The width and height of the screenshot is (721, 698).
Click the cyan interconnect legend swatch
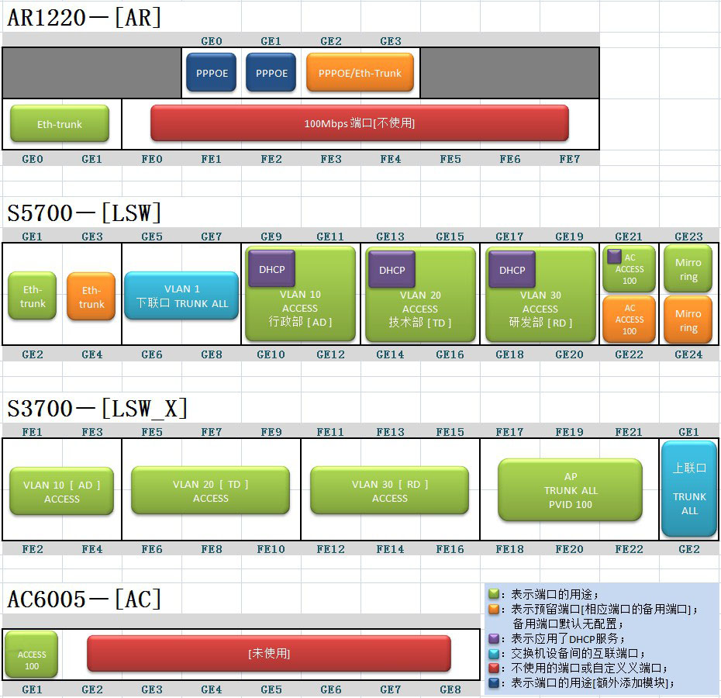(494, 653)
